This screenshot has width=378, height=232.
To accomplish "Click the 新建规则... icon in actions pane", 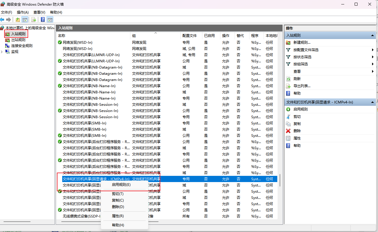I will pos(288,43).
